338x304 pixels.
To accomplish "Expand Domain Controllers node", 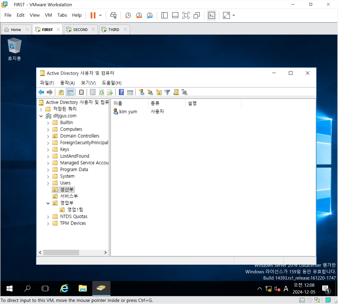I will (x=48, y=137).
